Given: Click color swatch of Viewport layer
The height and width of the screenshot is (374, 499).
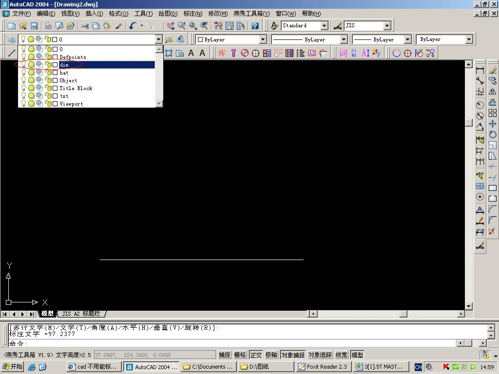Looking at the screenshot, I should click(x=55, y=104).
